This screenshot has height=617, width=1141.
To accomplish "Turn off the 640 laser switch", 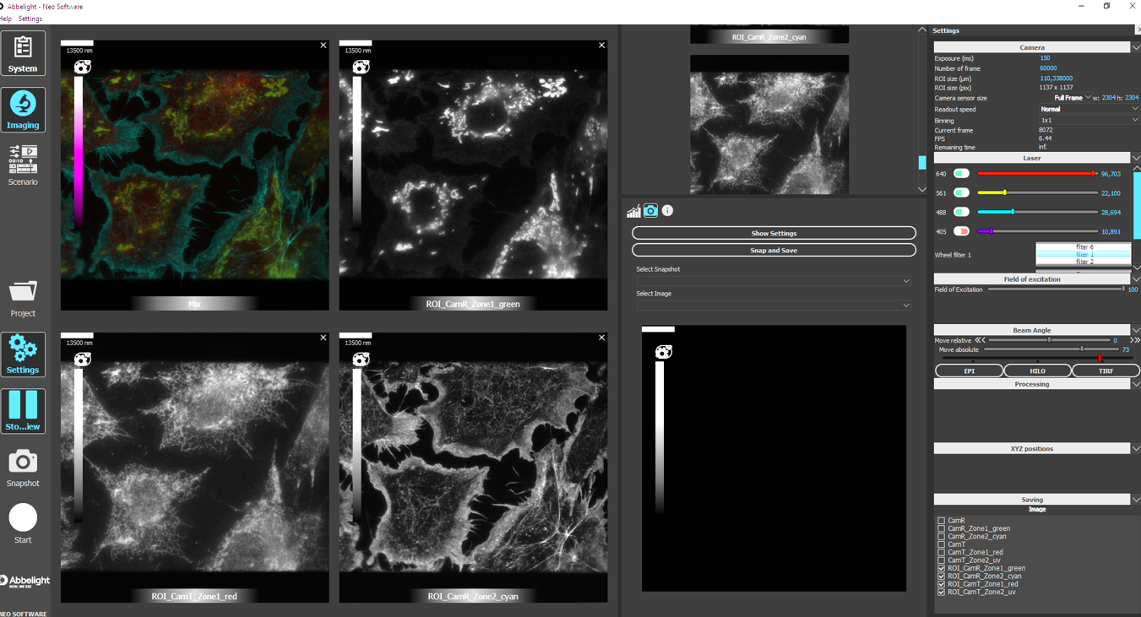I will [961, 174].
